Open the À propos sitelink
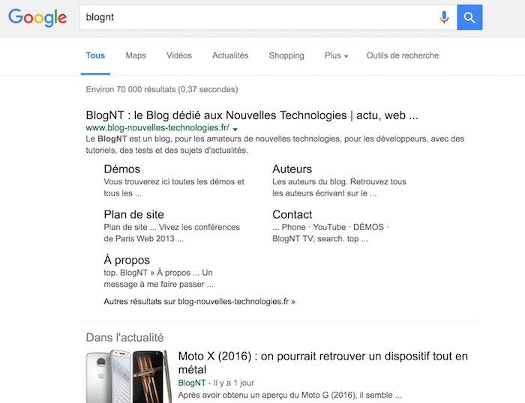The height and width of the screenshot is (403, 525). click(x=127, y=260)
